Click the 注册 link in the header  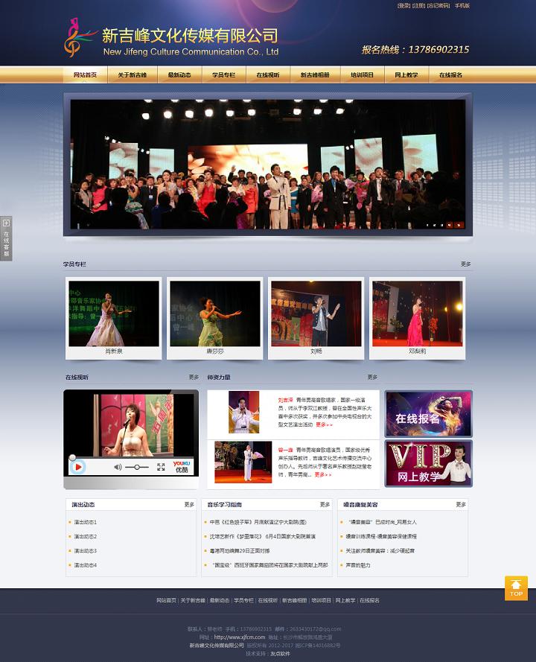point(418,6)
